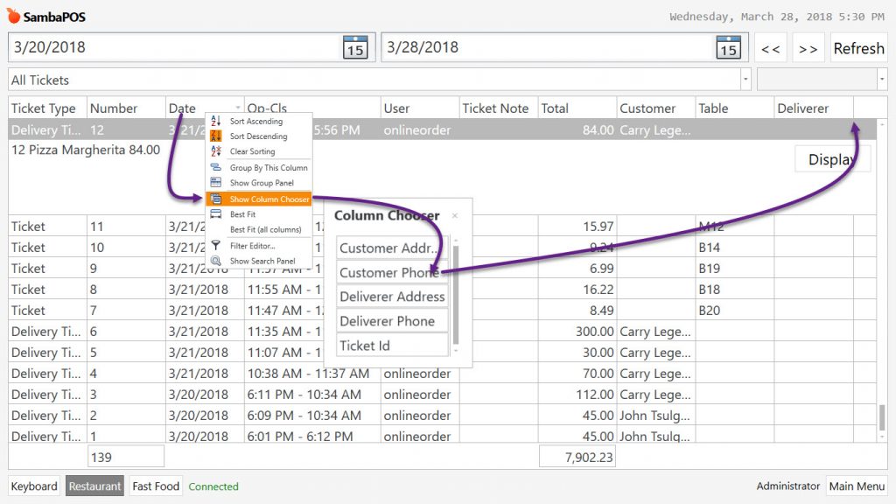Image resolution: width=896 pixels, height=504 pixels.
Task: Click the Display button for ticket 12
Action: (833, 159)
